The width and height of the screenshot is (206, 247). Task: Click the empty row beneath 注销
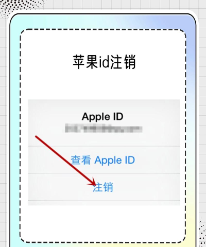(x=104, y=203)
